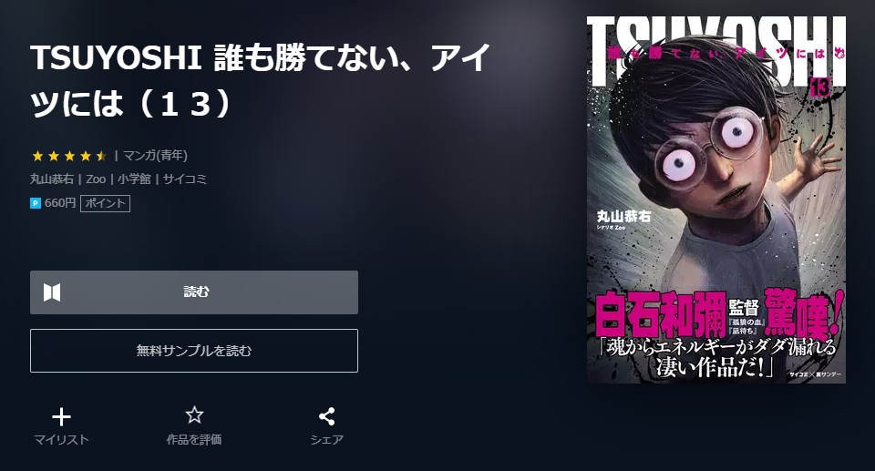Click the 作品を評価 label text
This screenshot has height=471, width=875.
click(194, 440)
